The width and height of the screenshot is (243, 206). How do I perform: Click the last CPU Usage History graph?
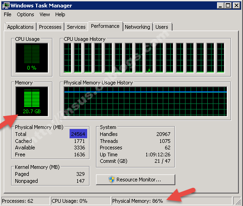click(x=221, y=58)
